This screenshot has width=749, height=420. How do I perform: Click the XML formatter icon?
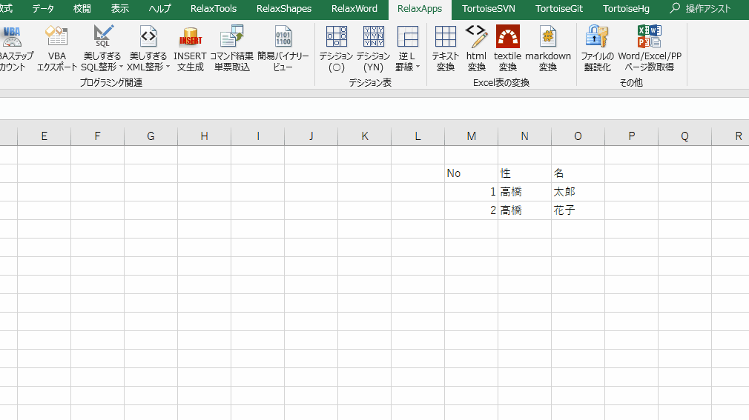click(x=148, y=37)
